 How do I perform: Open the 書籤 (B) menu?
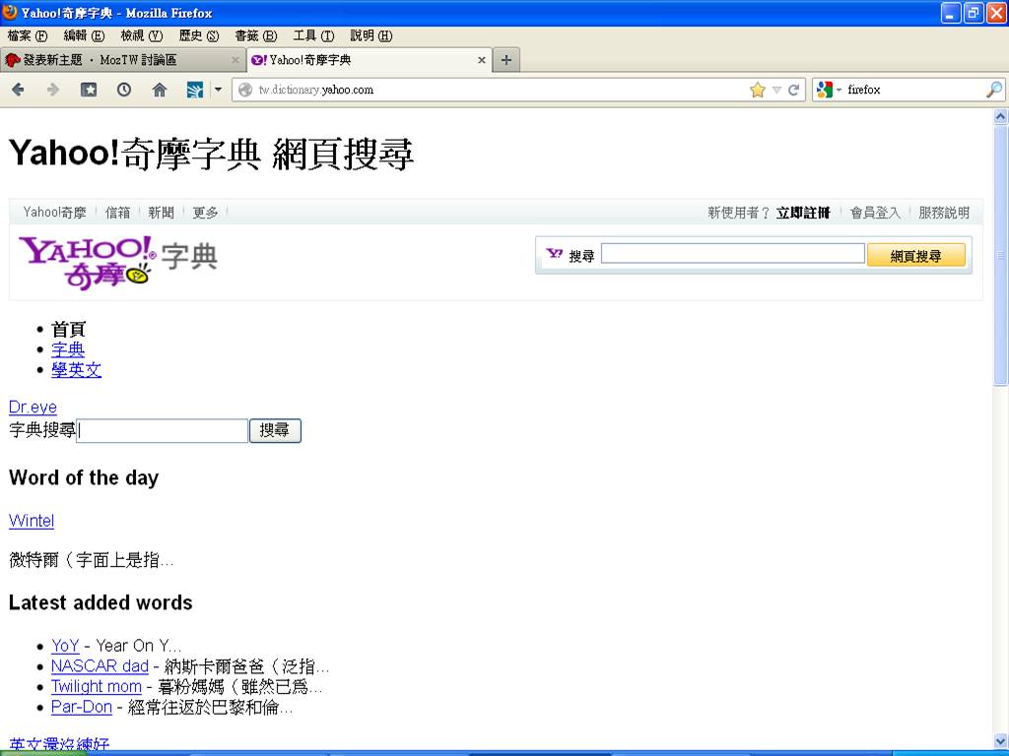pos(255,35)
